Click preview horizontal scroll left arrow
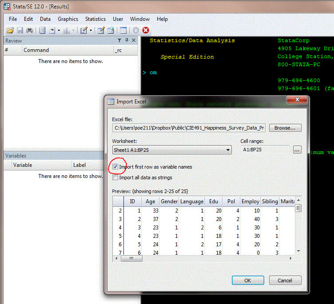Viewport: 334px width, 304px height. [116, 258]
